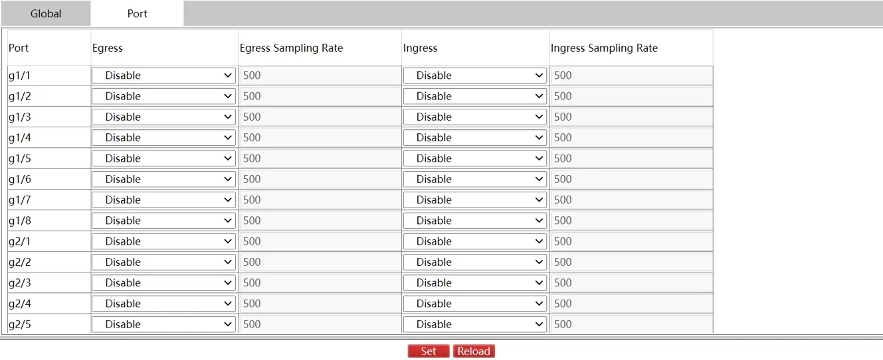Switch to the Global tab

[x=46, y=13]
